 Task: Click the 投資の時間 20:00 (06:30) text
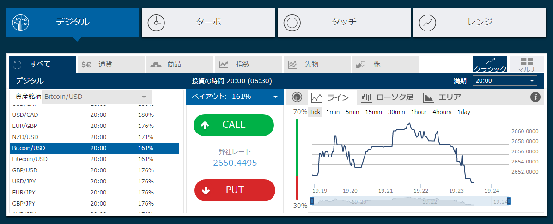(232, 81)
